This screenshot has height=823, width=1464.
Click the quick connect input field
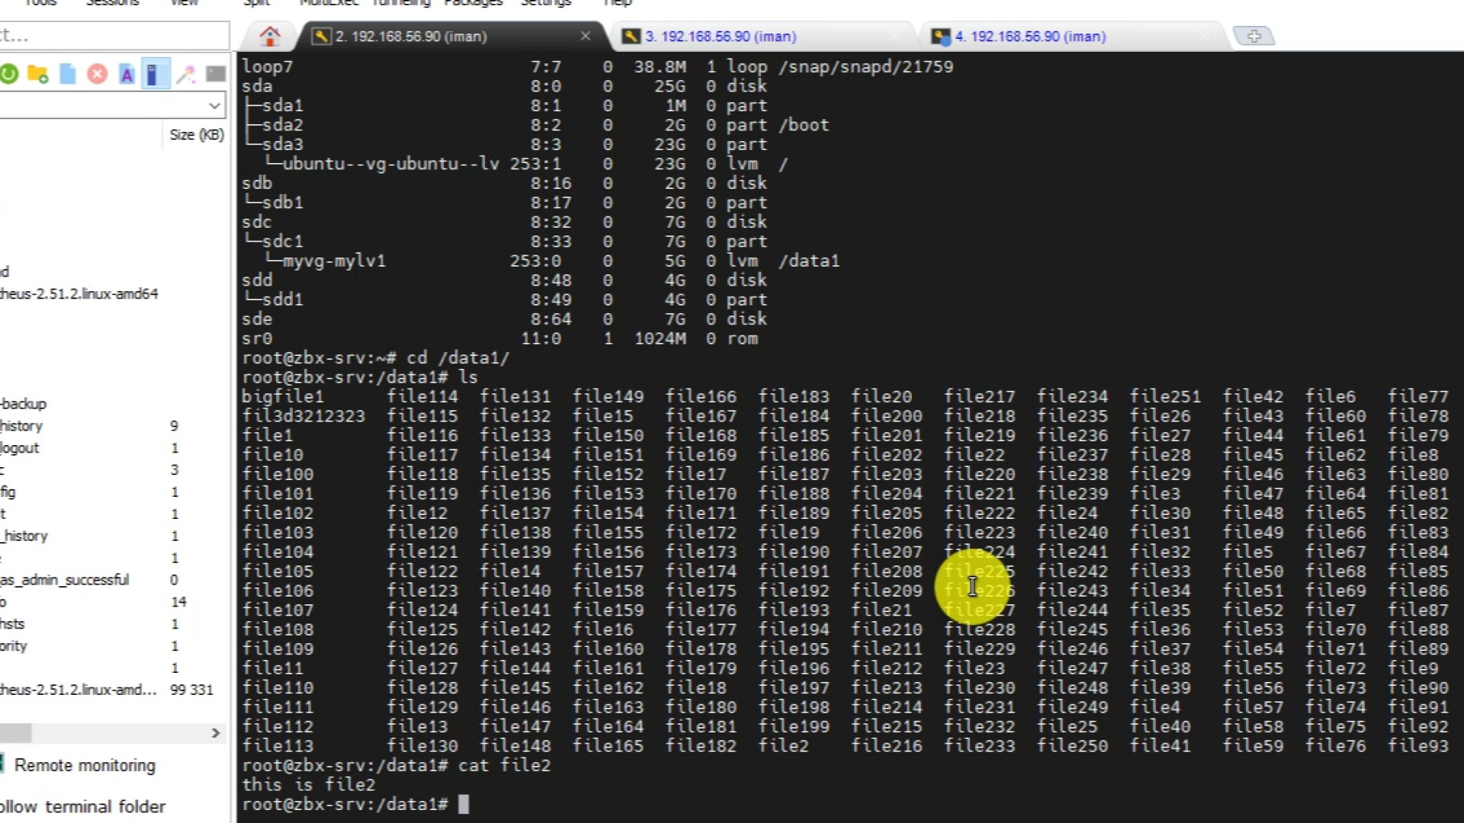click(114, 35)
